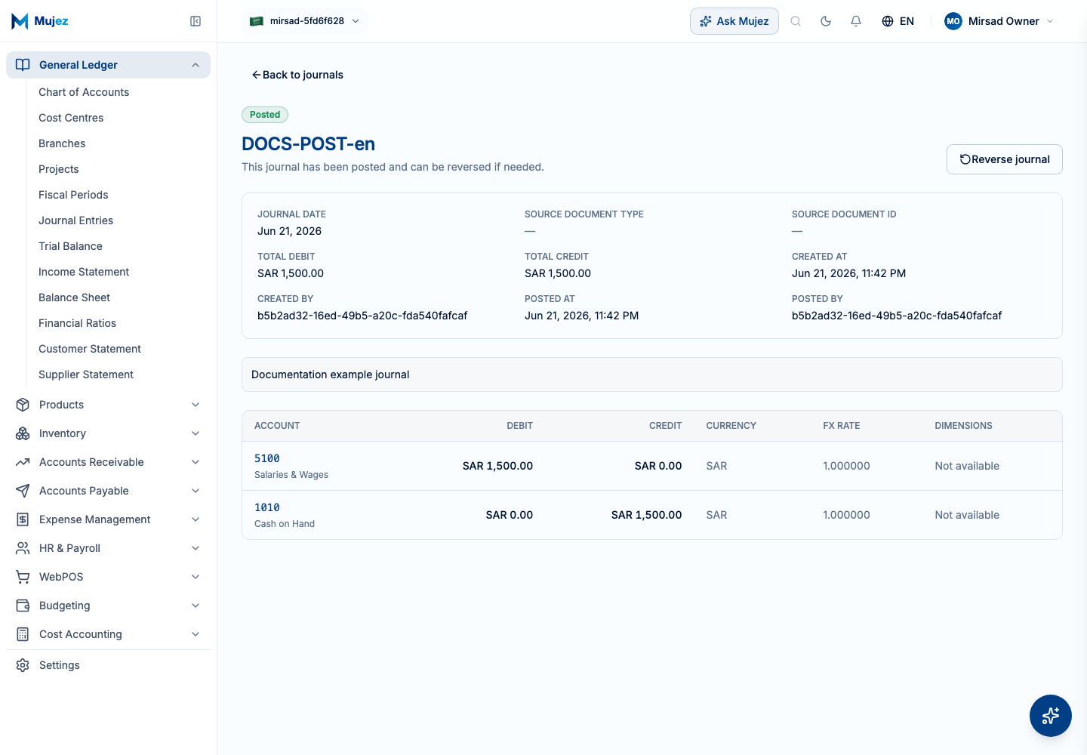Open Projects page
Image resolution: width=1087 pixels, height=755 pixels.
pos(59,169)
